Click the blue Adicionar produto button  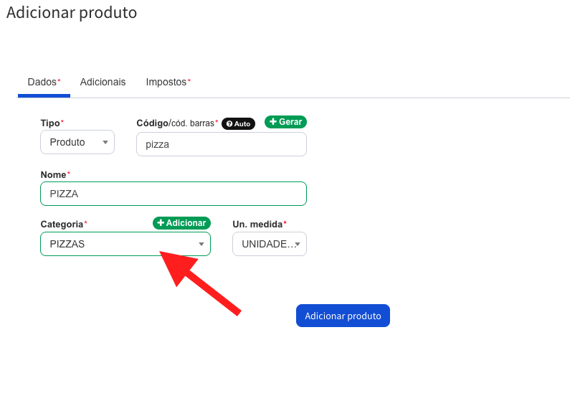343,316
